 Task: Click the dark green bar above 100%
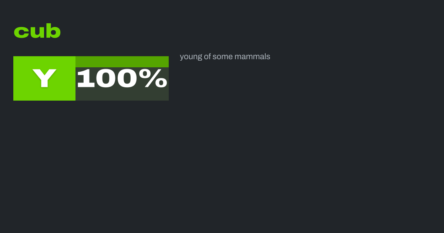122,61
